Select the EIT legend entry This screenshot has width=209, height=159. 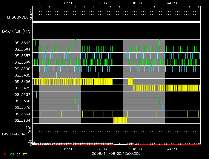25,154
